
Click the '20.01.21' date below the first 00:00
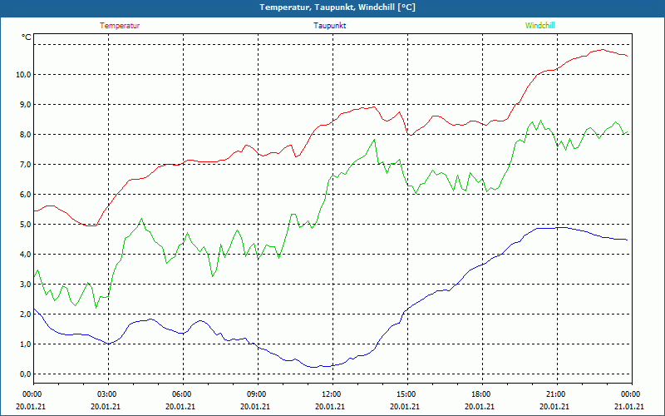pyautogui.click(x=31, y=406)
